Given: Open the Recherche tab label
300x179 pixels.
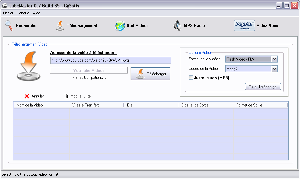Looking at the screenshot, I should pyautogui.click(x=26, y=25).
